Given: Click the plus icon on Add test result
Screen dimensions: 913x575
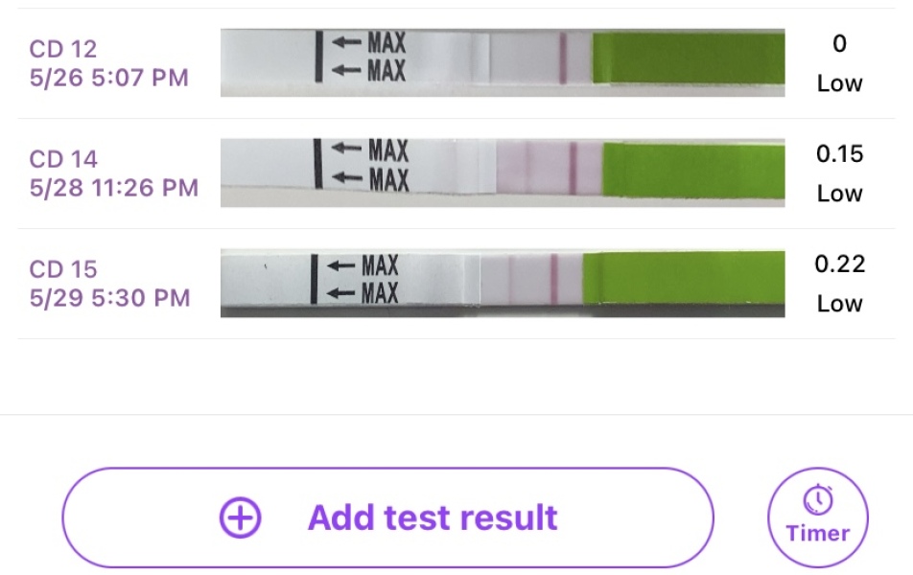Looking at the screenshot, I should tap(240, 517).
